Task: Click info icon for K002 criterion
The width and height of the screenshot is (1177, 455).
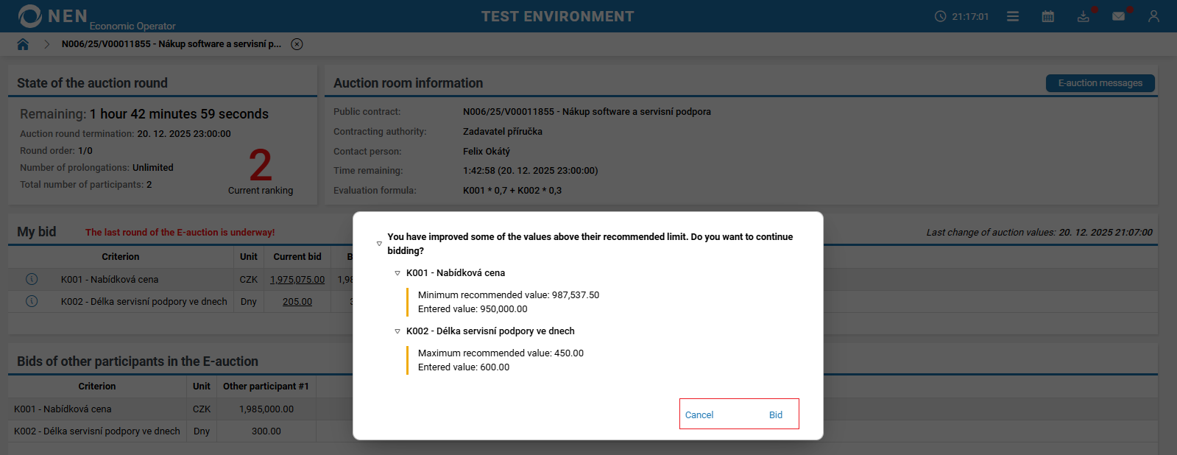Action: pyautogui.click(x=32, y=301)
